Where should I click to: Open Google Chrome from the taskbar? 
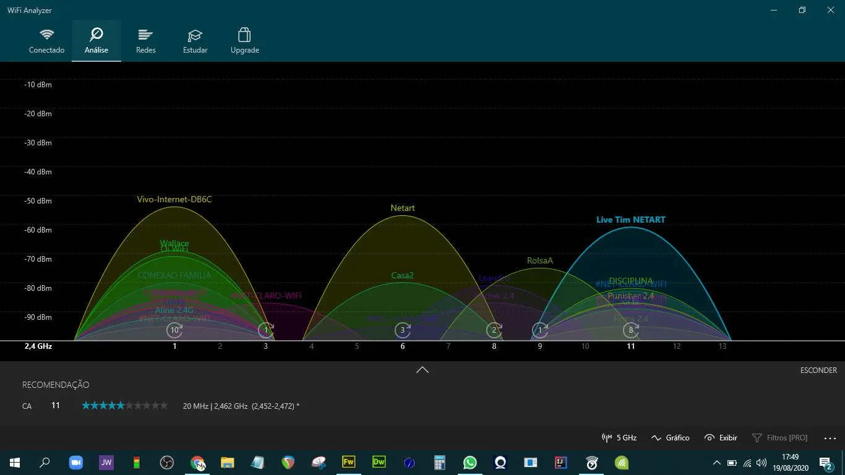coord(197,463)
